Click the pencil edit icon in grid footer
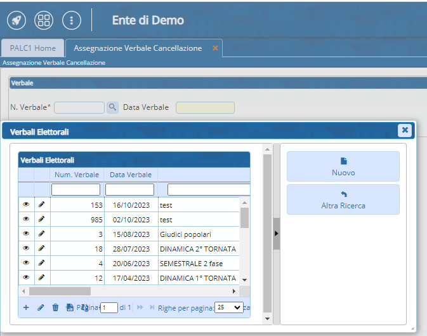Image resolution: width=427 pixels, height=336 pixels. (41, 307)
